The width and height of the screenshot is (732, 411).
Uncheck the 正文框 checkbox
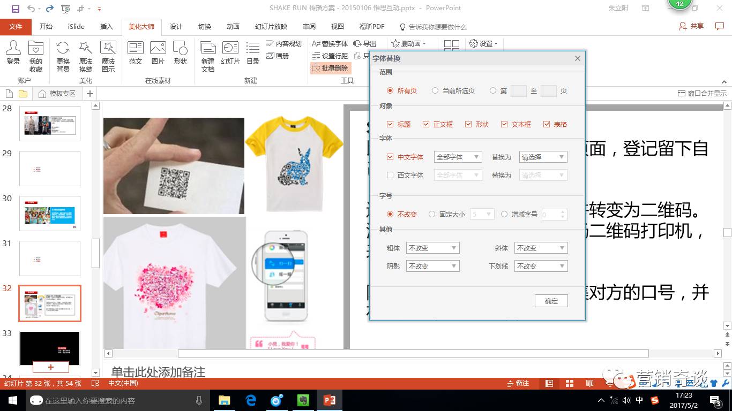pyautogui.click(x=426, y=124)
